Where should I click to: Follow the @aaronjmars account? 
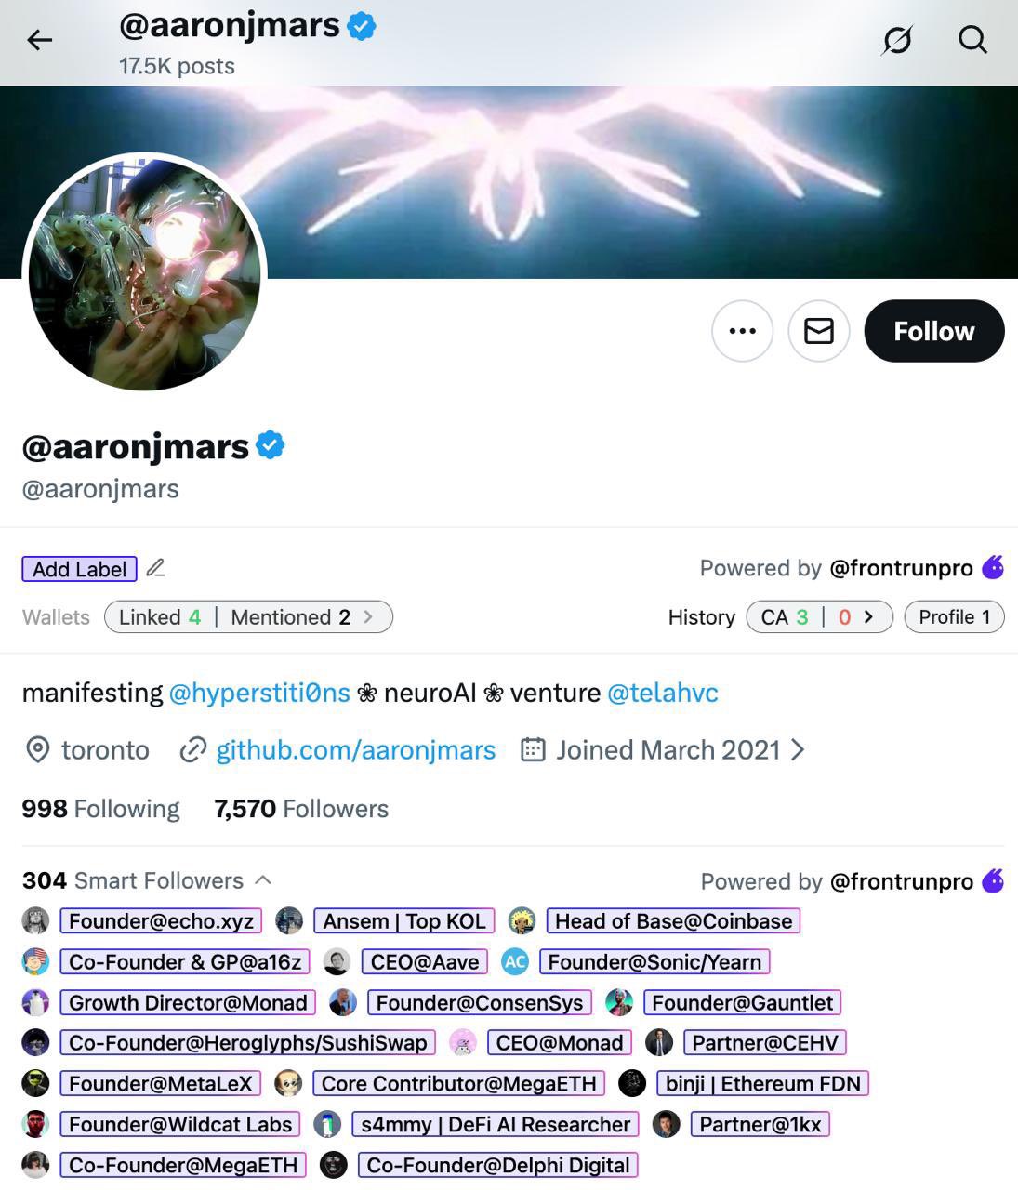[x=934, y=331]
